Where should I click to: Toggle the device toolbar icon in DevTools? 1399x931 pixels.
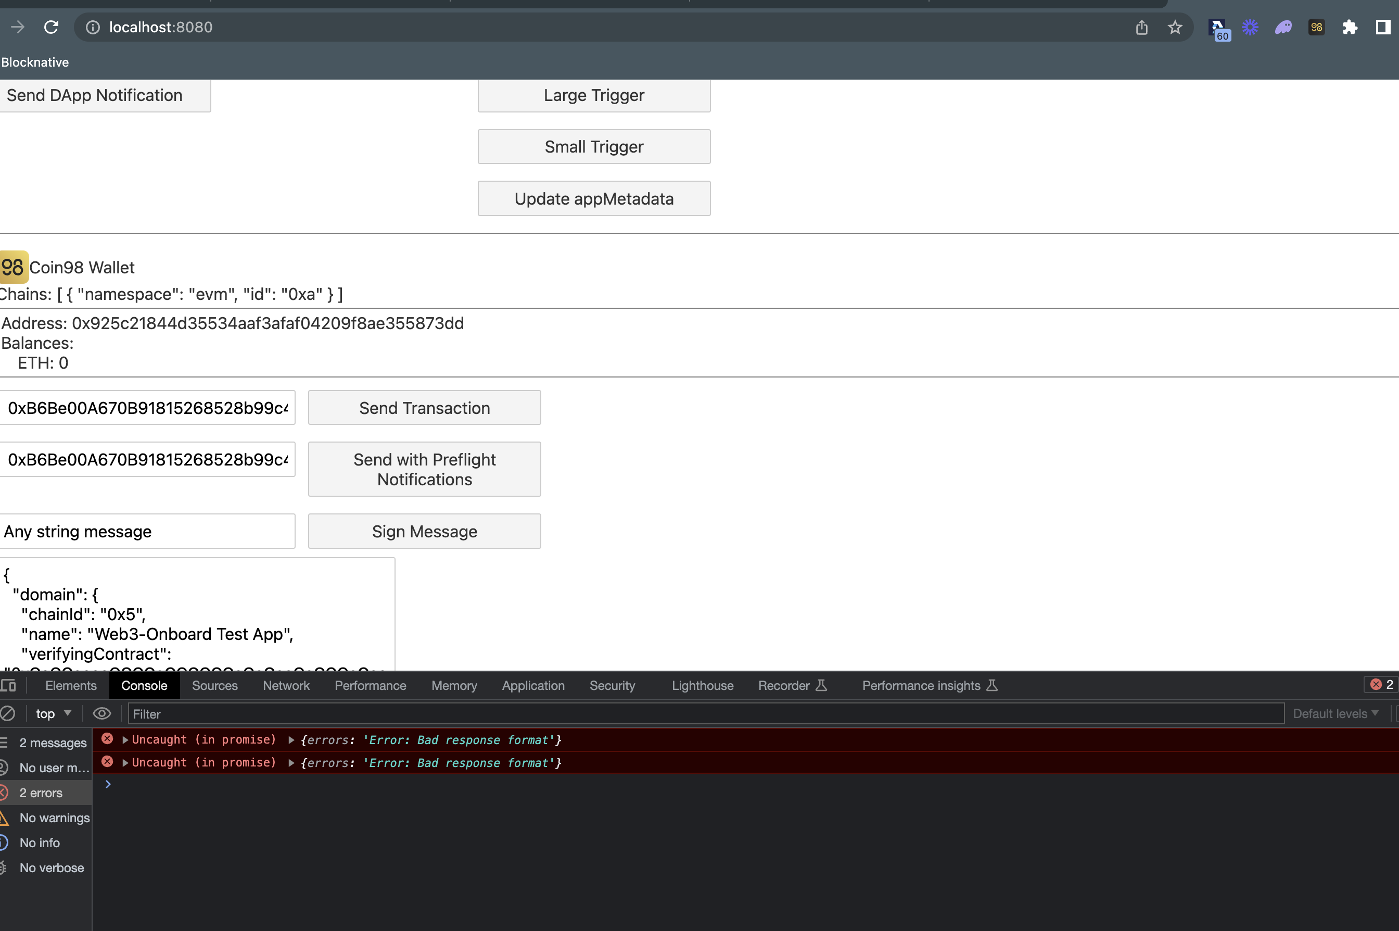[8, 685]
